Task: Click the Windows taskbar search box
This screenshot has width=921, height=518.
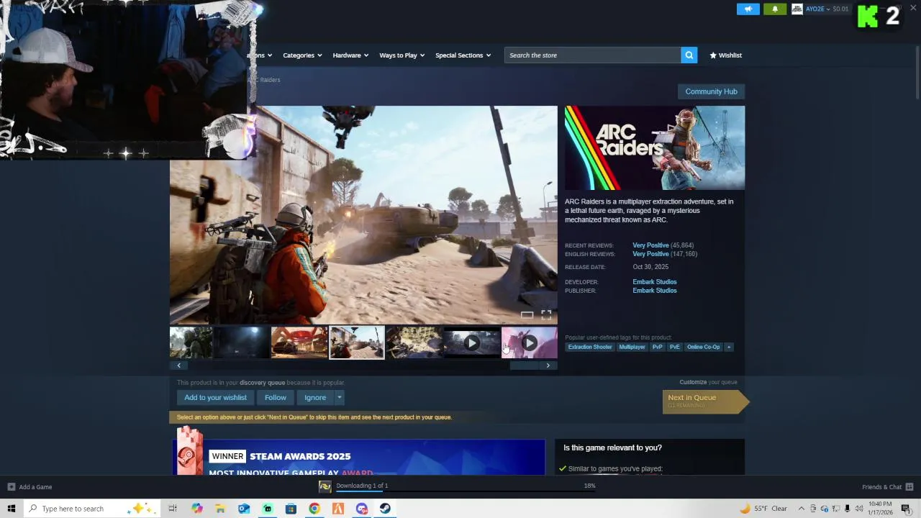Action: coord(92,509)
